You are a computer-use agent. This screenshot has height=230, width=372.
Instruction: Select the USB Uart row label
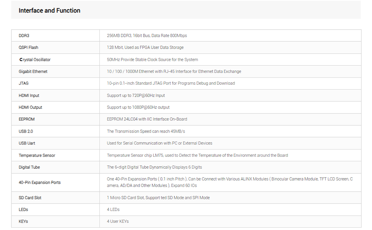(27, 143)
